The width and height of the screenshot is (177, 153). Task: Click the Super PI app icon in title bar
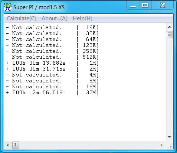pyautogui.click(x=8, y=7)
